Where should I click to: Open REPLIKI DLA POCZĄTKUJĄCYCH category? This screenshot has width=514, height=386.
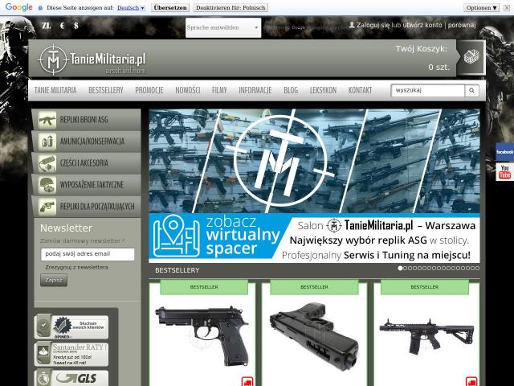87,207
